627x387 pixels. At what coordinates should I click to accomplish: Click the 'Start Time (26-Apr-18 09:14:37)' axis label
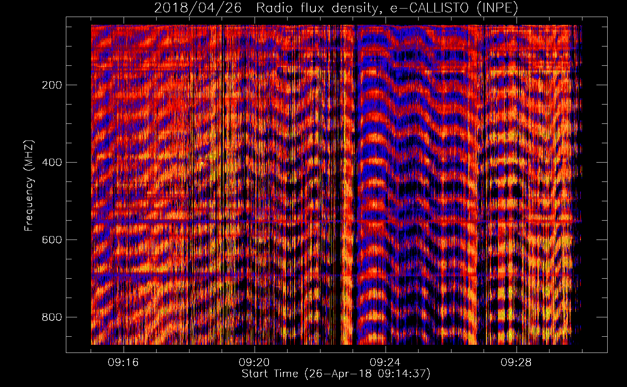(336, 374)
